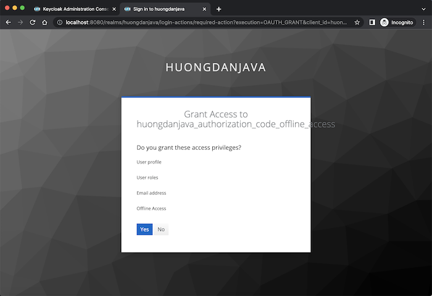Viewport: 432px width, 296px height.
Task: Expand the tab search chevron
Action: pyautogui.click(x=424, y=9)
